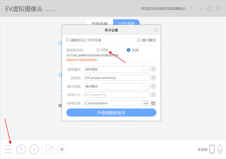Click the 保存目录 path field

coord(113,103)
